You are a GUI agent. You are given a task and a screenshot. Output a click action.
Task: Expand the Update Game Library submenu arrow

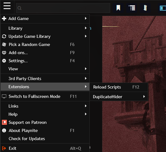pyautogui.click(x=86, y=36)
